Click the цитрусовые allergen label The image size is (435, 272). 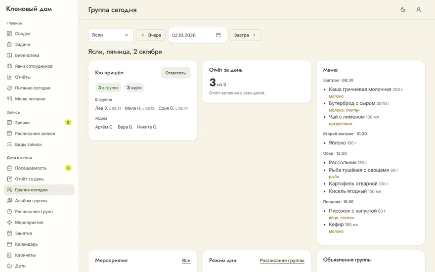coord(341,124)
